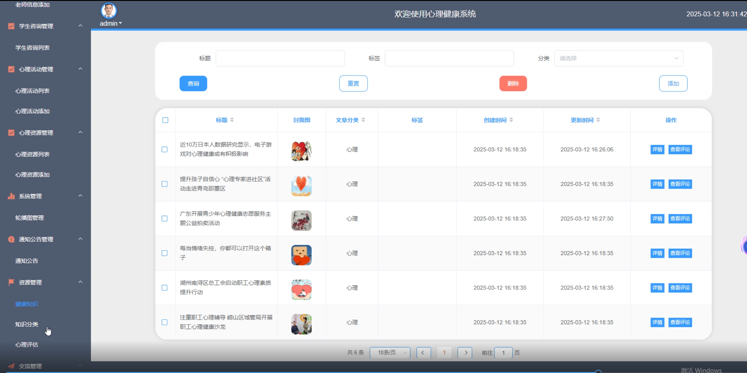Image resolution: width=747 pixels, height=373 pixels.
Task: Open the 10条/页 page size dropdown
Action: pos(390,353)
